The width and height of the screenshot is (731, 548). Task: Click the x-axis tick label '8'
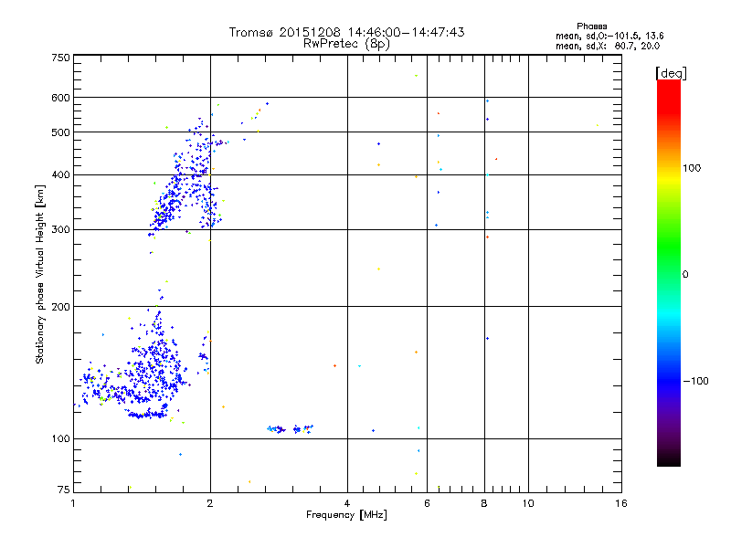pyautogui.click(x=484, y=503)
